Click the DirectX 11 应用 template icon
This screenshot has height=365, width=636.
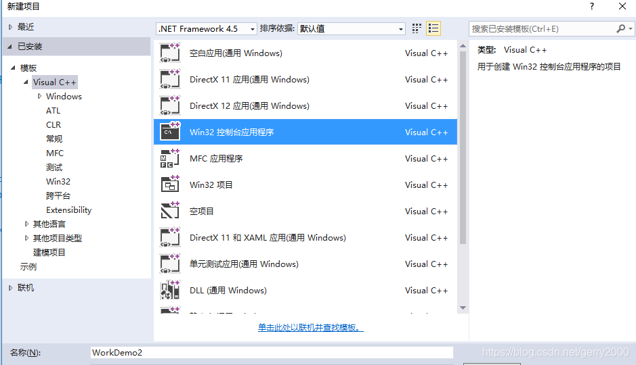(x=170, y=79)
